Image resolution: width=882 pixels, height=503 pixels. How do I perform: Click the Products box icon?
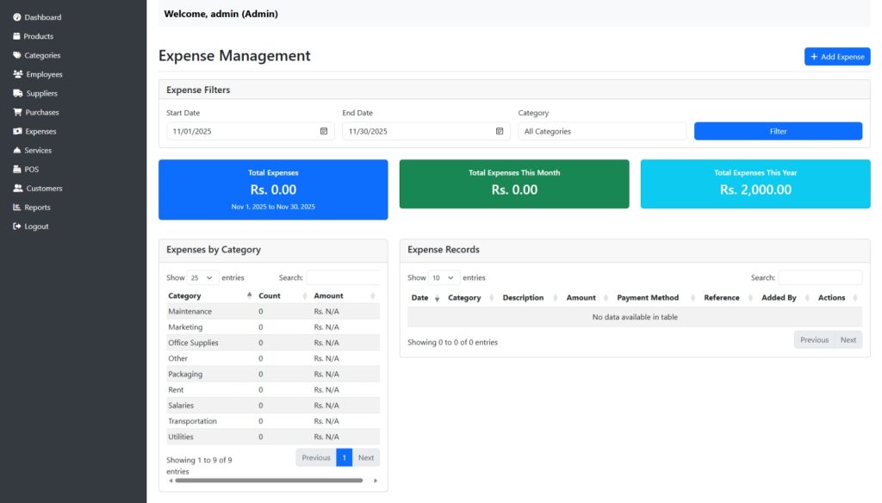pos(16,36)
